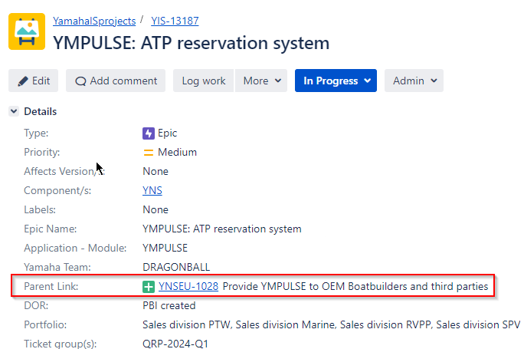
Task: Click the purple Epic type icon
Action: coord(149,133)
